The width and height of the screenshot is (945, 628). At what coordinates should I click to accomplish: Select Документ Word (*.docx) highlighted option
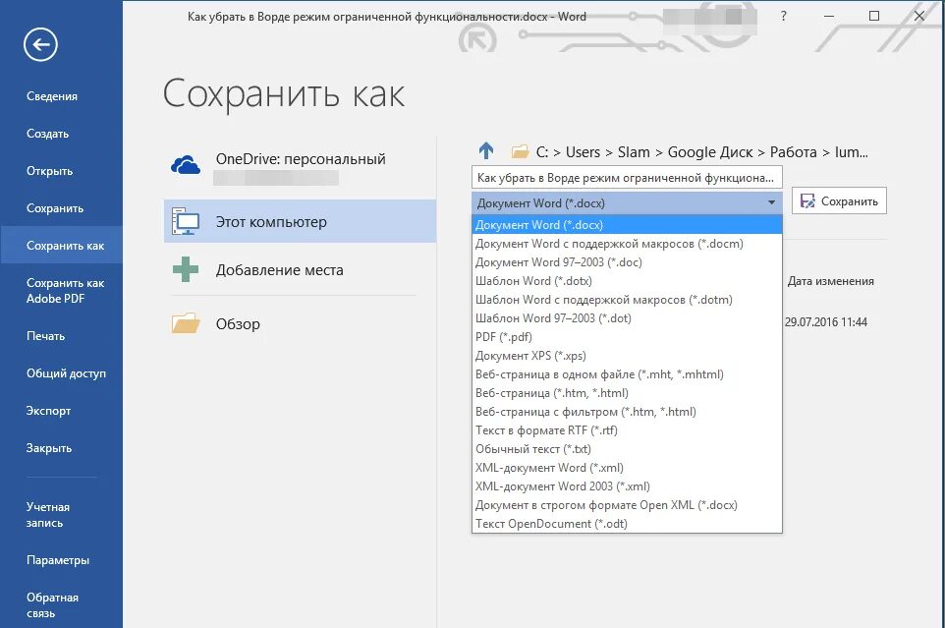[x=627, y=225]
